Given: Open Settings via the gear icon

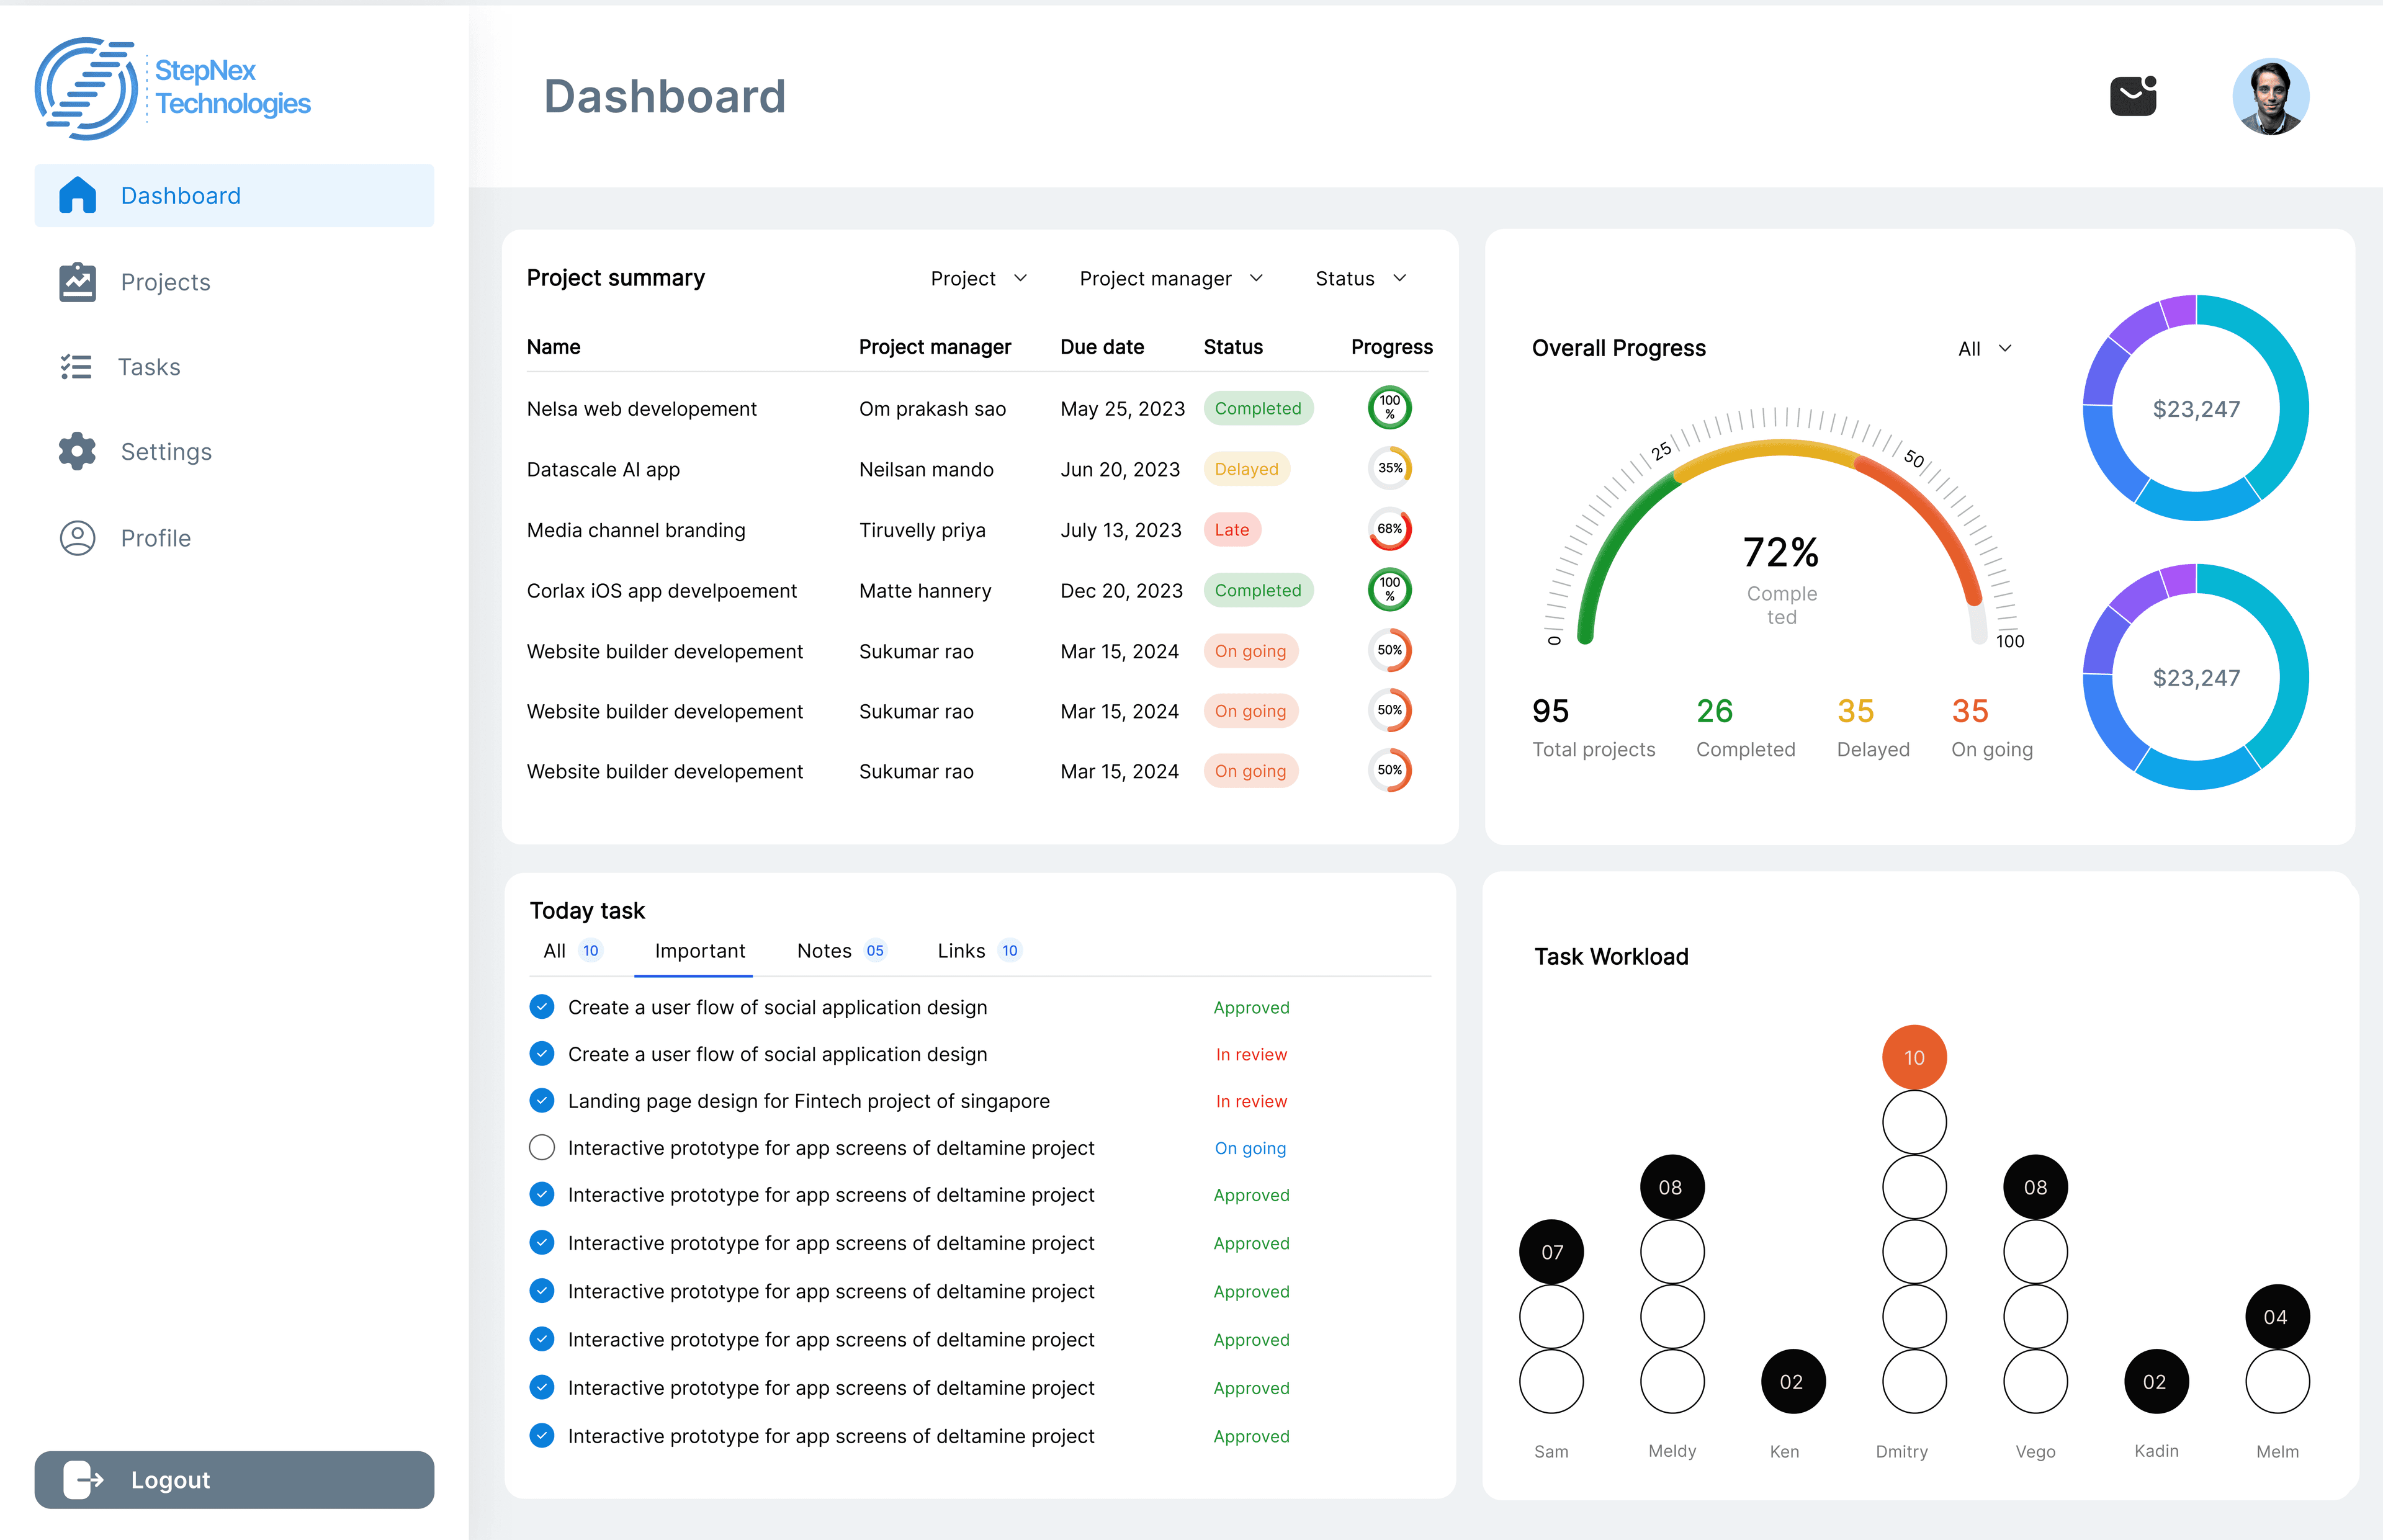Looking at the screenshot, I should (x=77, y=451).
